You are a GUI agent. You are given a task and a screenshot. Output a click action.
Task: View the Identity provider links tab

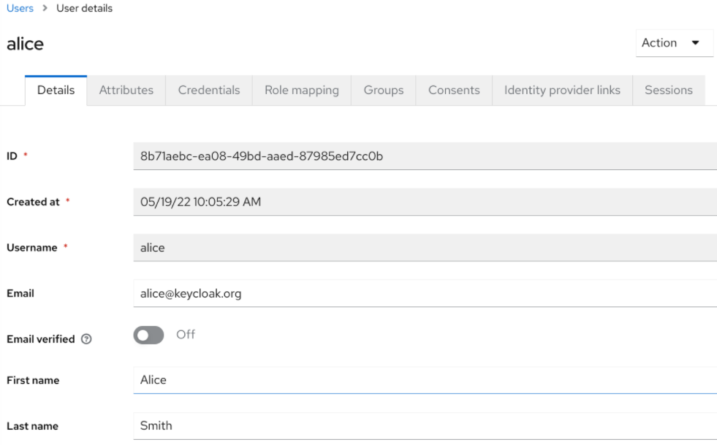(x=562, y=90)
